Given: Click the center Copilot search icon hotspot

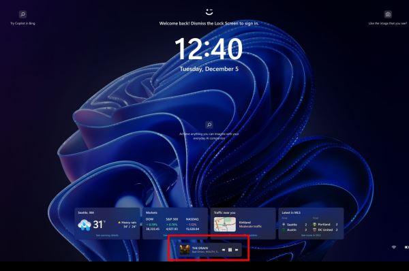Looking at the screenshot, I should (x=209, y=125).
